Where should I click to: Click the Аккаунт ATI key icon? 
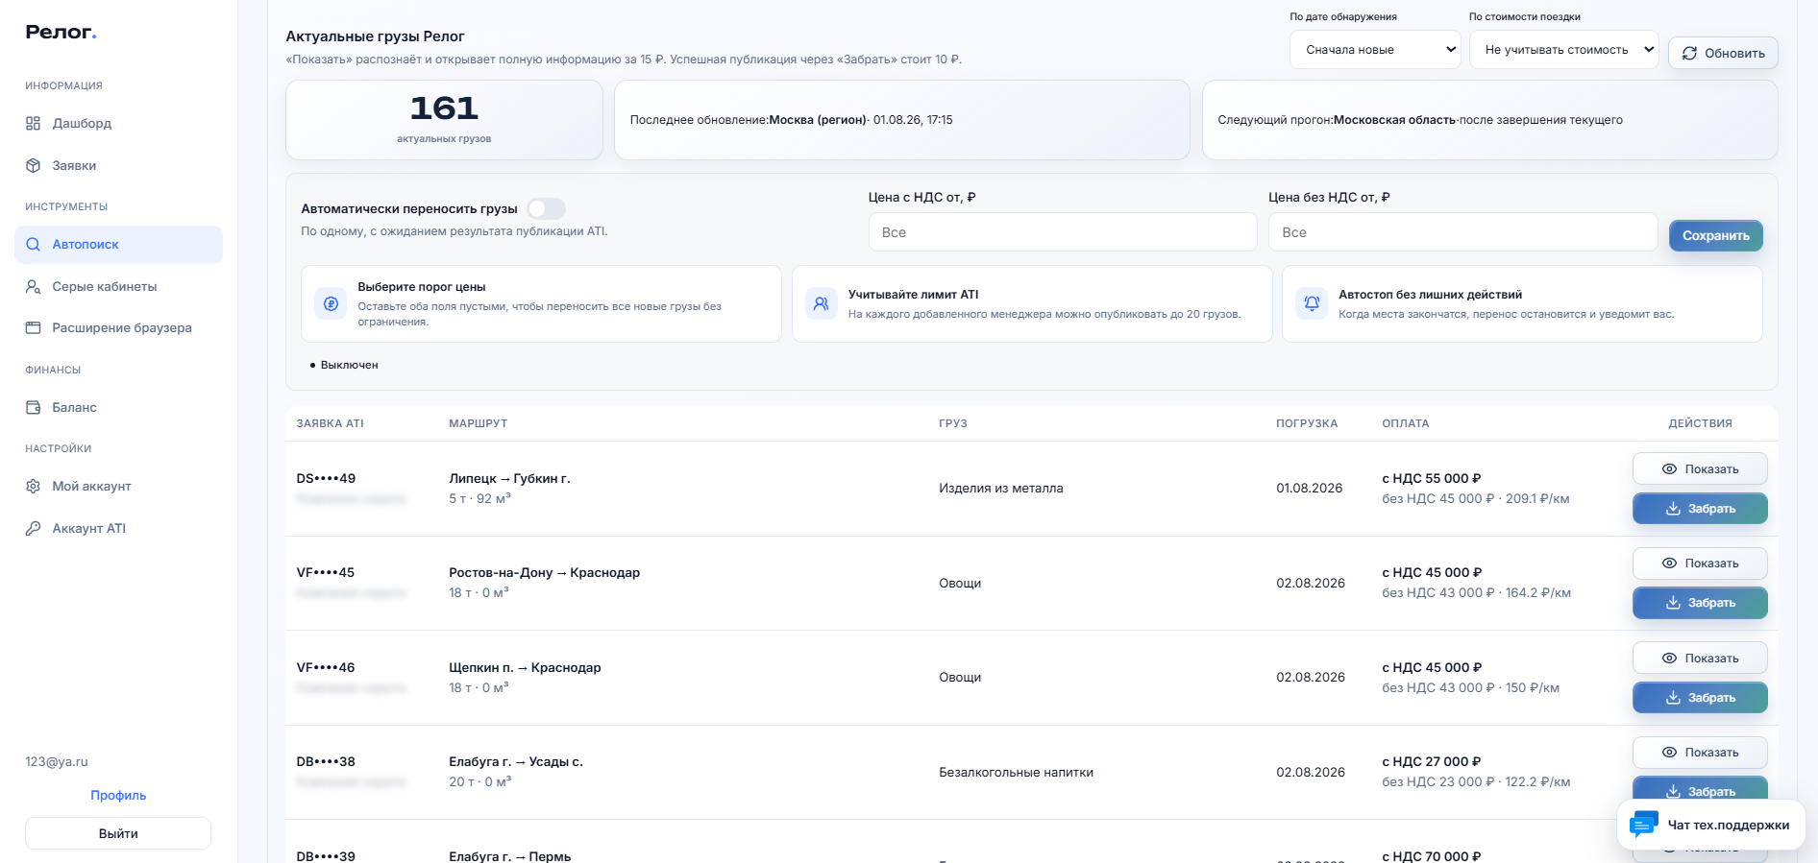(x=33, y=529)
